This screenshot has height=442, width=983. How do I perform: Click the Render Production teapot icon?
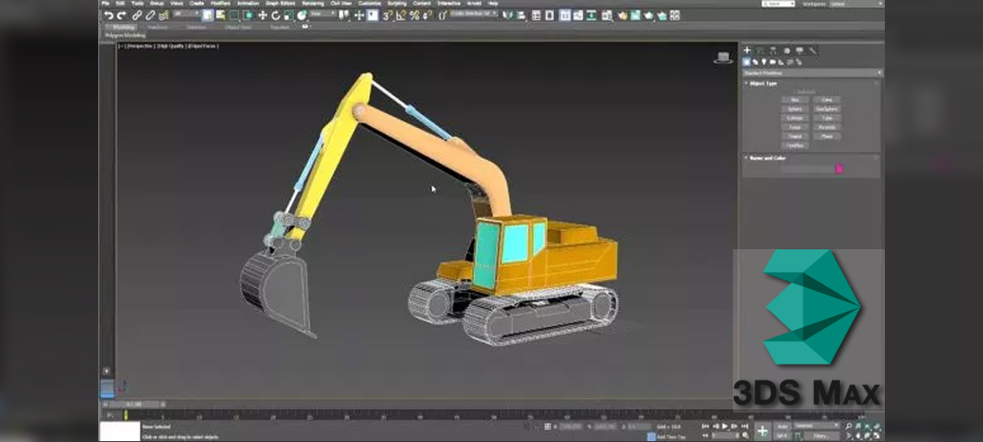point(648,16)
